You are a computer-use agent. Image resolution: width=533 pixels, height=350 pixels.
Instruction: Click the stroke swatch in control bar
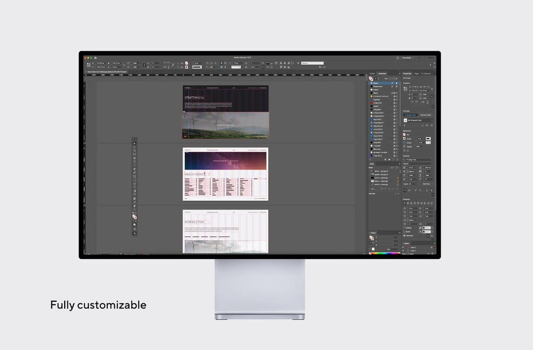[x=186, y=67]
